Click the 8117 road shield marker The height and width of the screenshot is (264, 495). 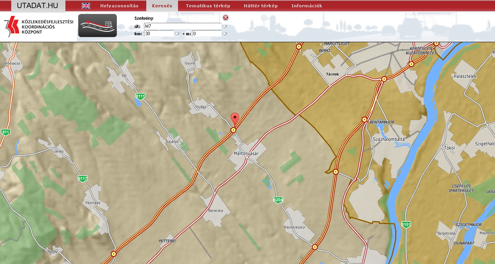[83, 178]
